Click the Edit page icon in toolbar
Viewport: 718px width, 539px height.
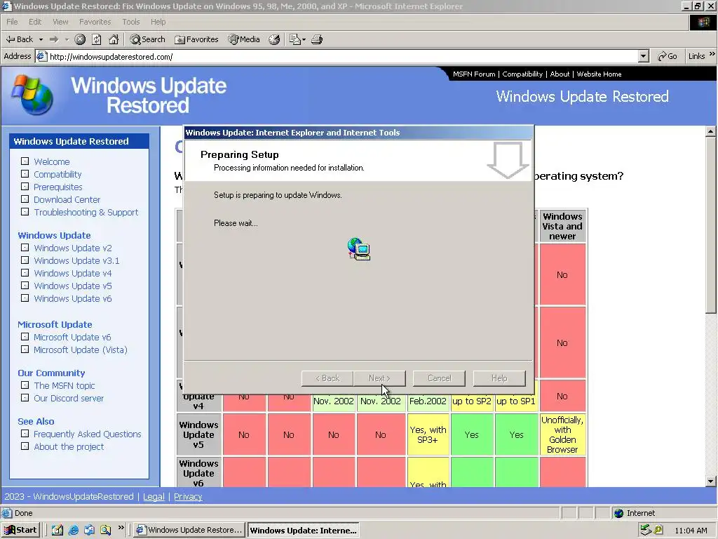tap(295, 39)
